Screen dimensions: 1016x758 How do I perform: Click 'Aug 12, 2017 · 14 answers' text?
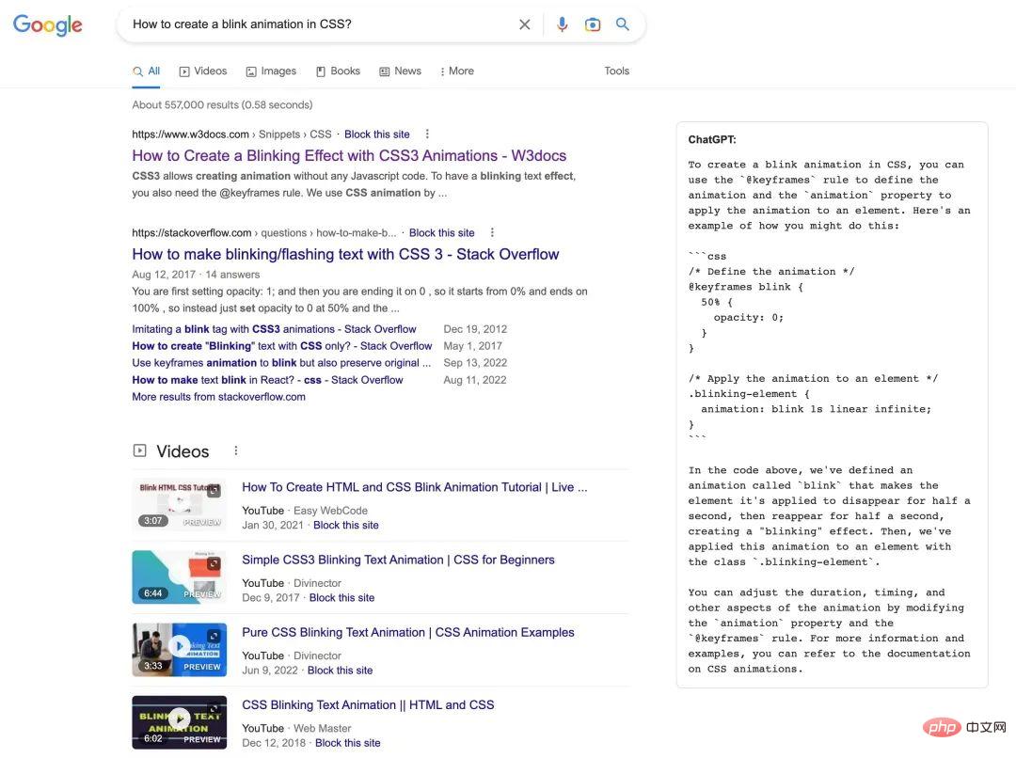[196, 275]
